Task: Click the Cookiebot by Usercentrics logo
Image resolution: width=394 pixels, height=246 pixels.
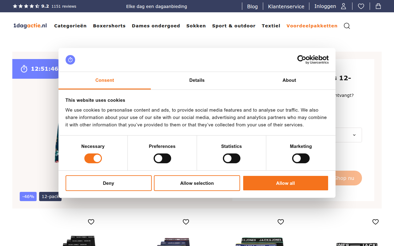Action: click(313, 60)
